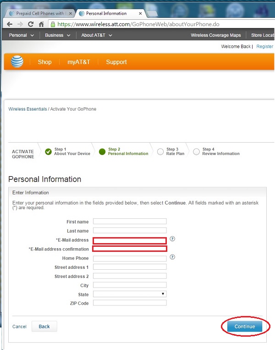Open the Shop menu
275x350 pixels.
click(44, 62)
